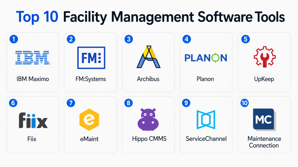The image size is (298, 167).
Task: Select the FM:Systems square logo
Action: click(x=91, y=57)
